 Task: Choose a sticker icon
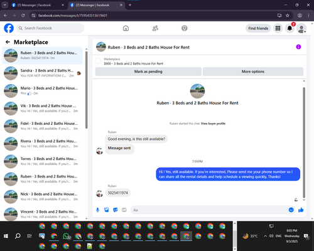pyautogui.click(x=116, y=210)
